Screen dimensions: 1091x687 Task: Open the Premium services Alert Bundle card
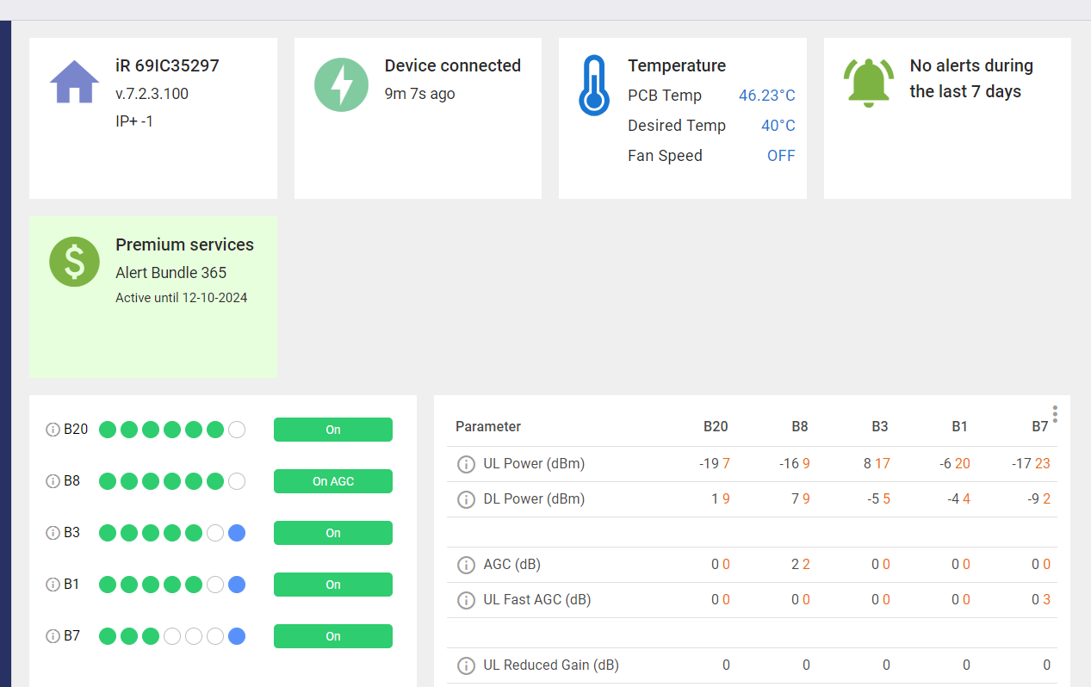[153, 296]
